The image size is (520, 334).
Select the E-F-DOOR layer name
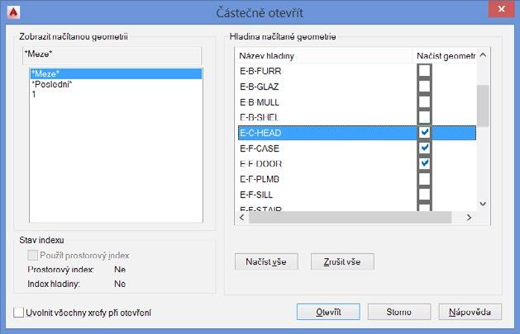[x=260, y=163]
